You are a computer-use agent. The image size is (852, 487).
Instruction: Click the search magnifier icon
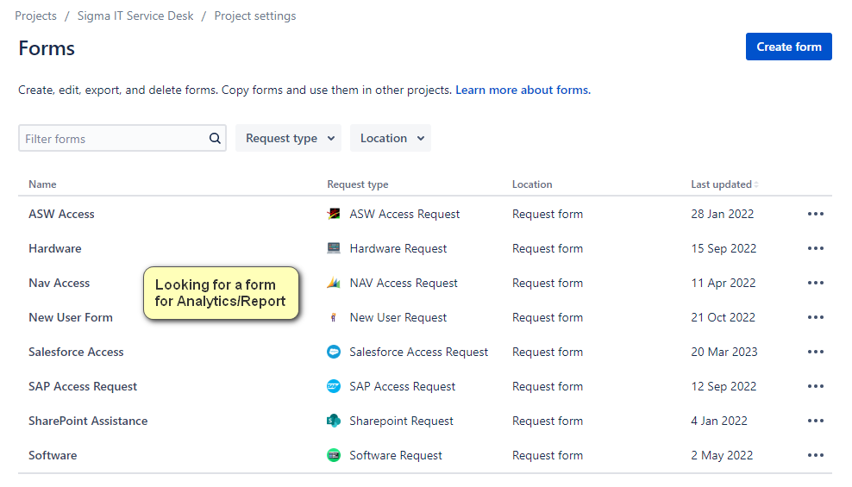pos(215,138)
